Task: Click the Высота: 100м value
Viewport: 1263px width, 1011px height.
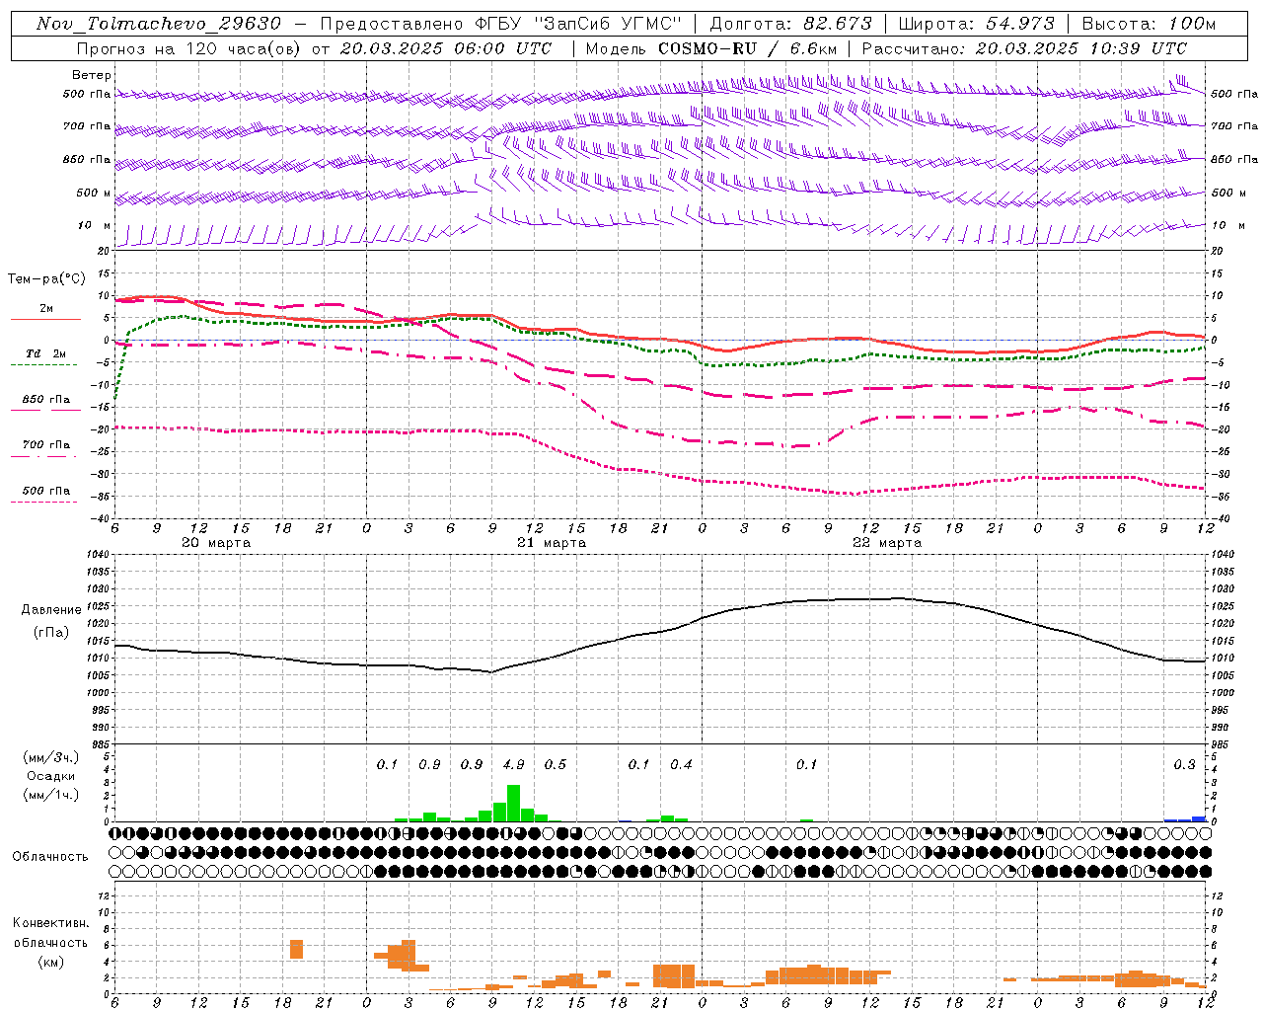Action: [1149, 24]
